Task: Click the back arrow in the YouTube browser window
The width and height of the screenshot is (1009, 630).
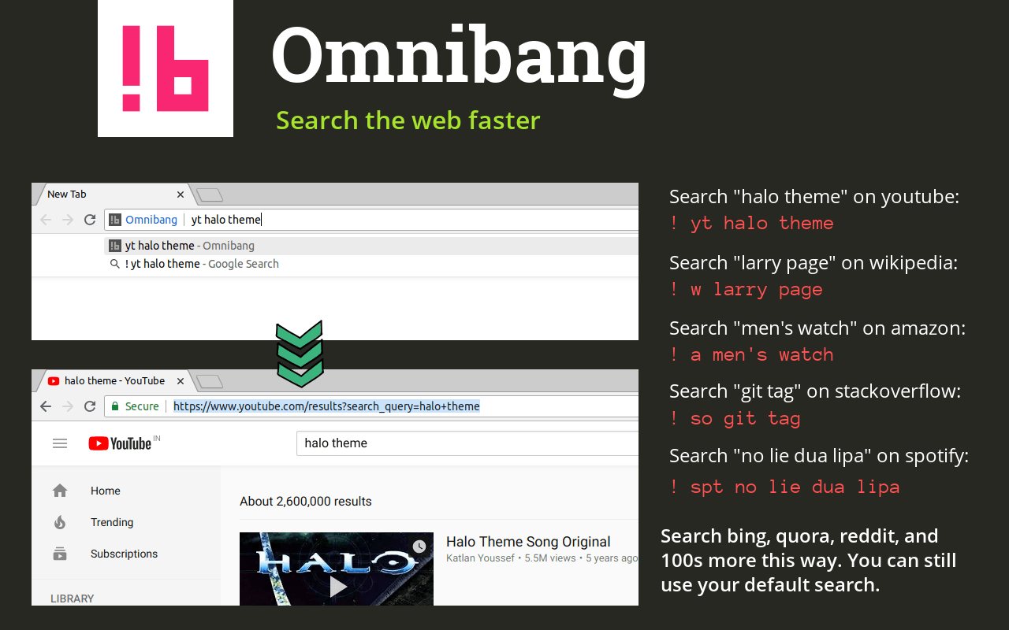Action: coord(45,406)
